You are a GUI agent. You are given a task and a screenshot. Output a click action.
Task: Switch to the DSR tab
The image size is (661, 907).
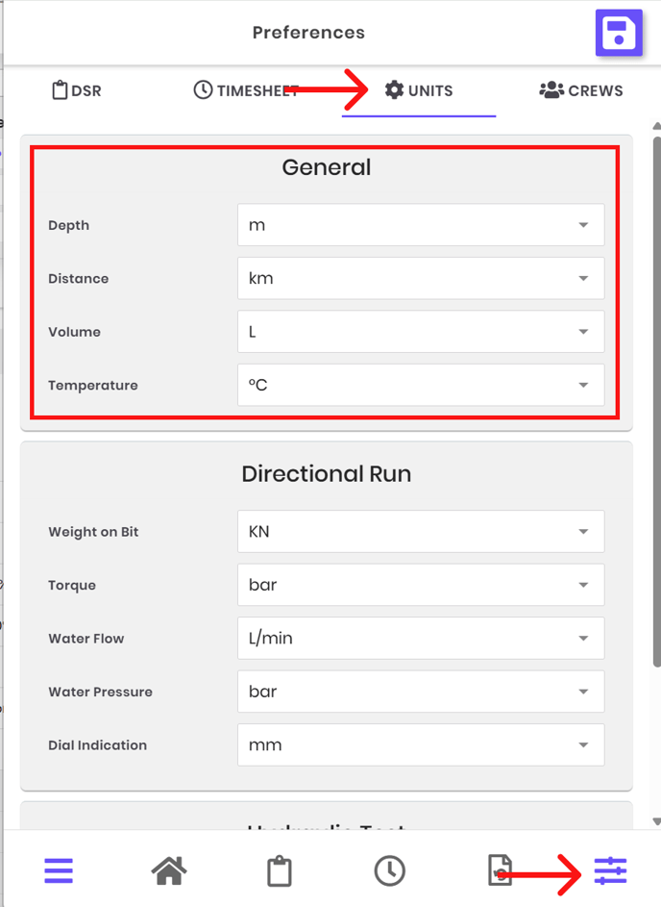pos(76,90)
